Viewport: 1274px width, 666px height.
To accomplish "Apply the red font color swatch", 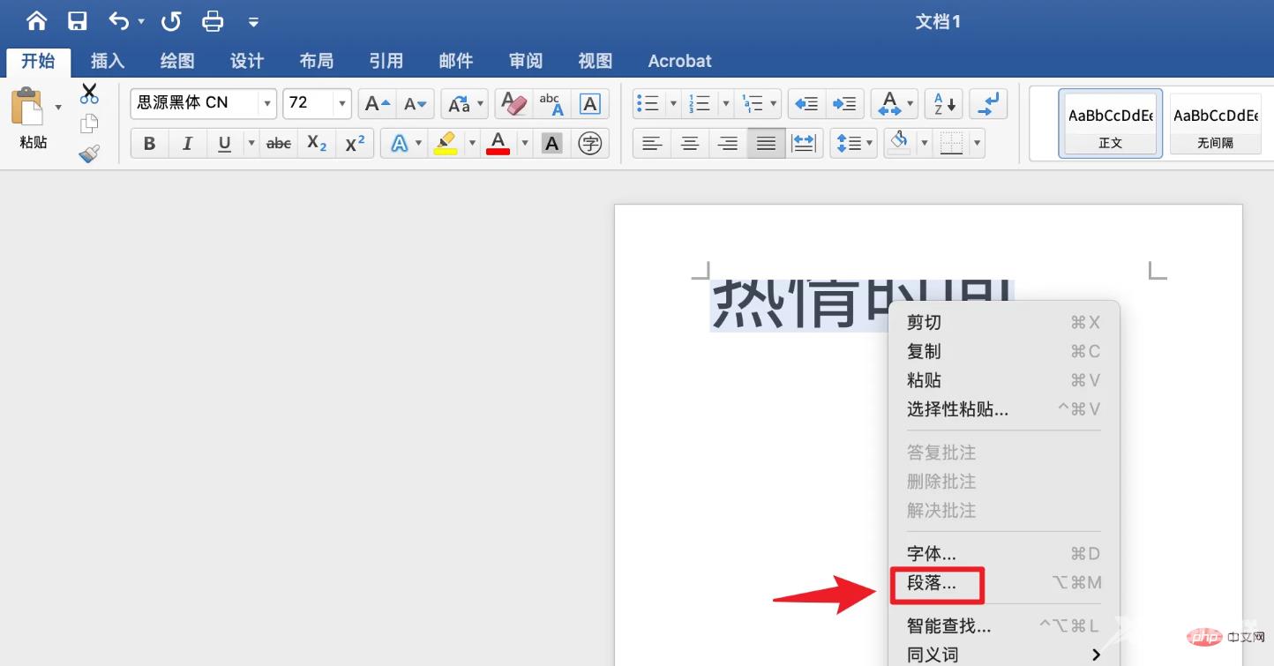I will click(498, 143).
